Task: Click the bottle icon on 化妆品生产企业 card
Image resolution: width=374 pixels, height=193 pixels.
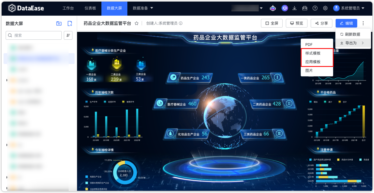Action: click(x=170, y=134)
